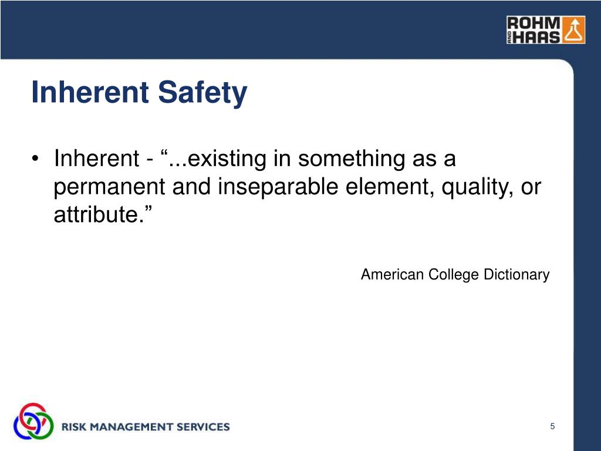601x451 pixels.
Task: Click the word Inherent in the bullet
Action: point(97,158)
